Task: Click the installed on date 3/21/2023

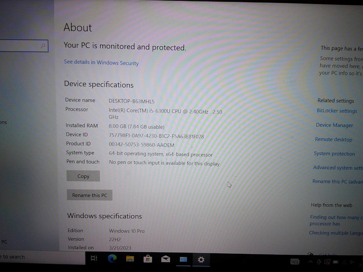Action: [x=120, y=248]
